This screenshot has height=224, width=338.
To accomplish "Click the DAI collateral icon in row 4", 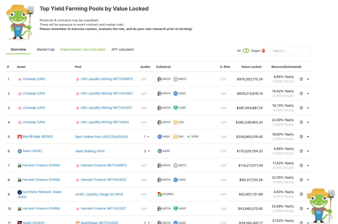I will pos(176,122).
